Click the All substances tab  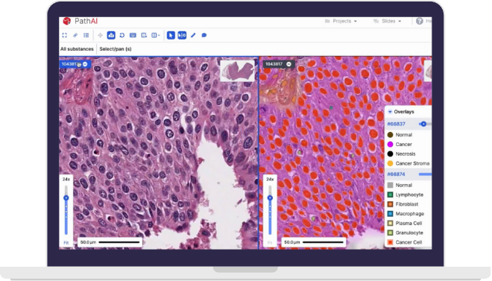[x=77, y=49]
